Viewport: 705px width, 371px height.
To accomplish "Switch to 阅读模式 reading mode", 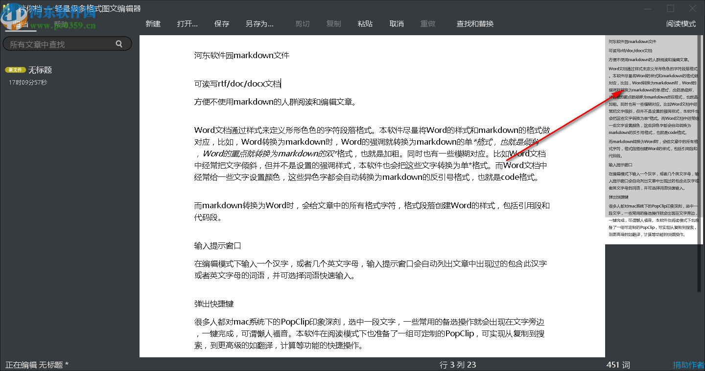I will pos(681,23).
